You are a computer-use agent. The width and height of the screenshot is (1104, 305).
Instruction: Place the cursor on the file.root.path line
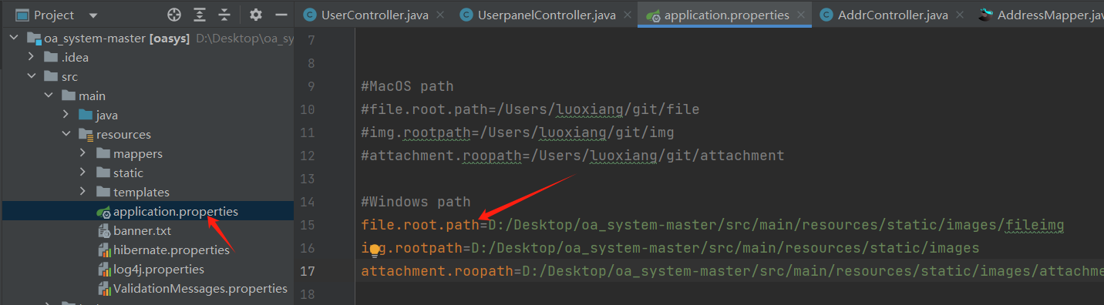coord(712,225)
